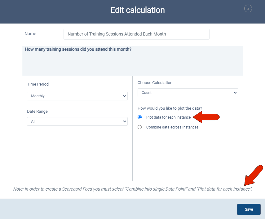The width and height of the screenshot is (265, 219).
Task: Select Combine data across Instances
Action: [140, 127]
